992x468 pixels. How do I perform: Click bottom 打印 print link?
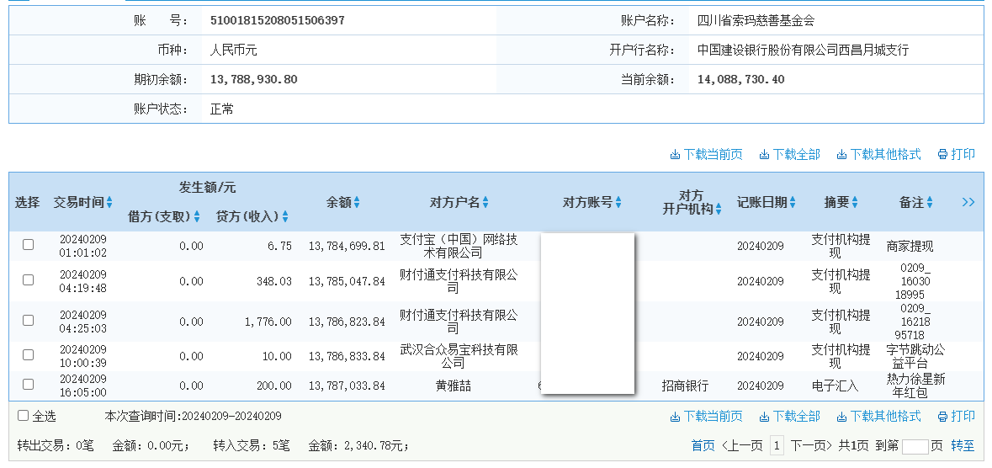[957, 417]
